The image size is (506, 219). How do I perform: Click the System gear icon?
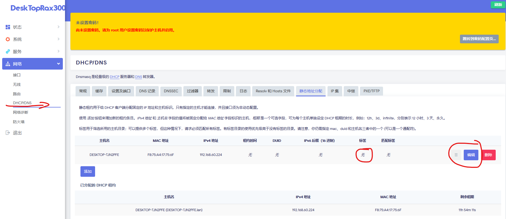[x=8, y=39]
